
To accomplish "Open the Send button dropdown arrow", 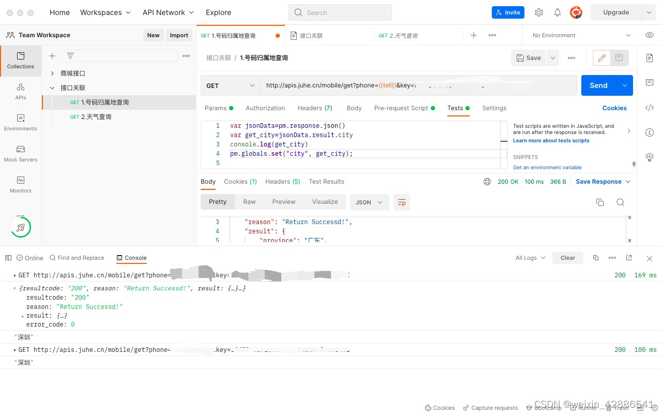I will pos(624,85).
